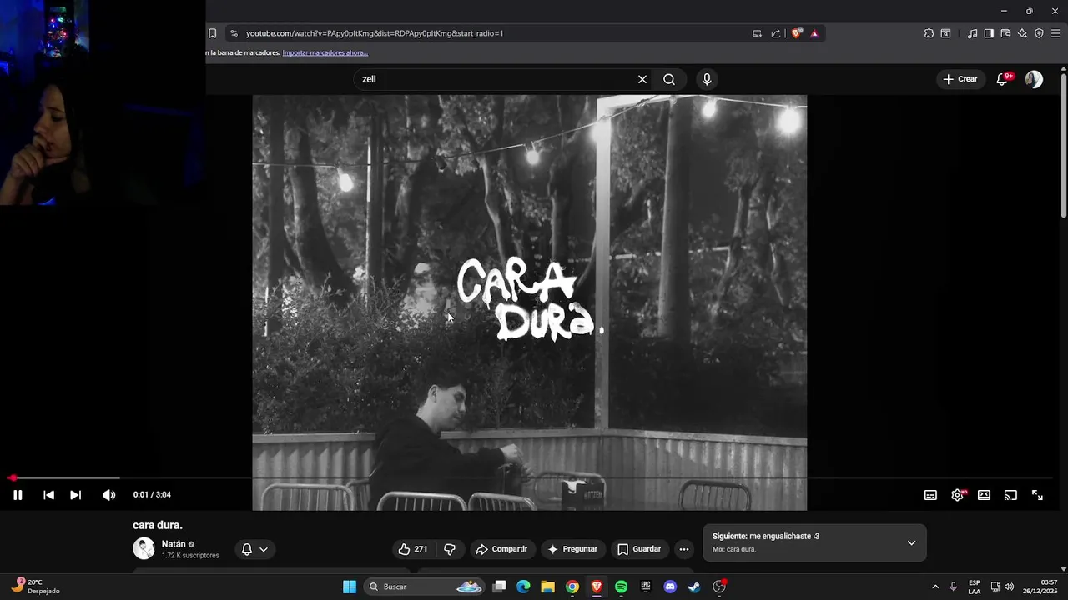Open browser extensions puzzle icon
Viewport: 1068px width, 600px height.
[x=929, y=33]
